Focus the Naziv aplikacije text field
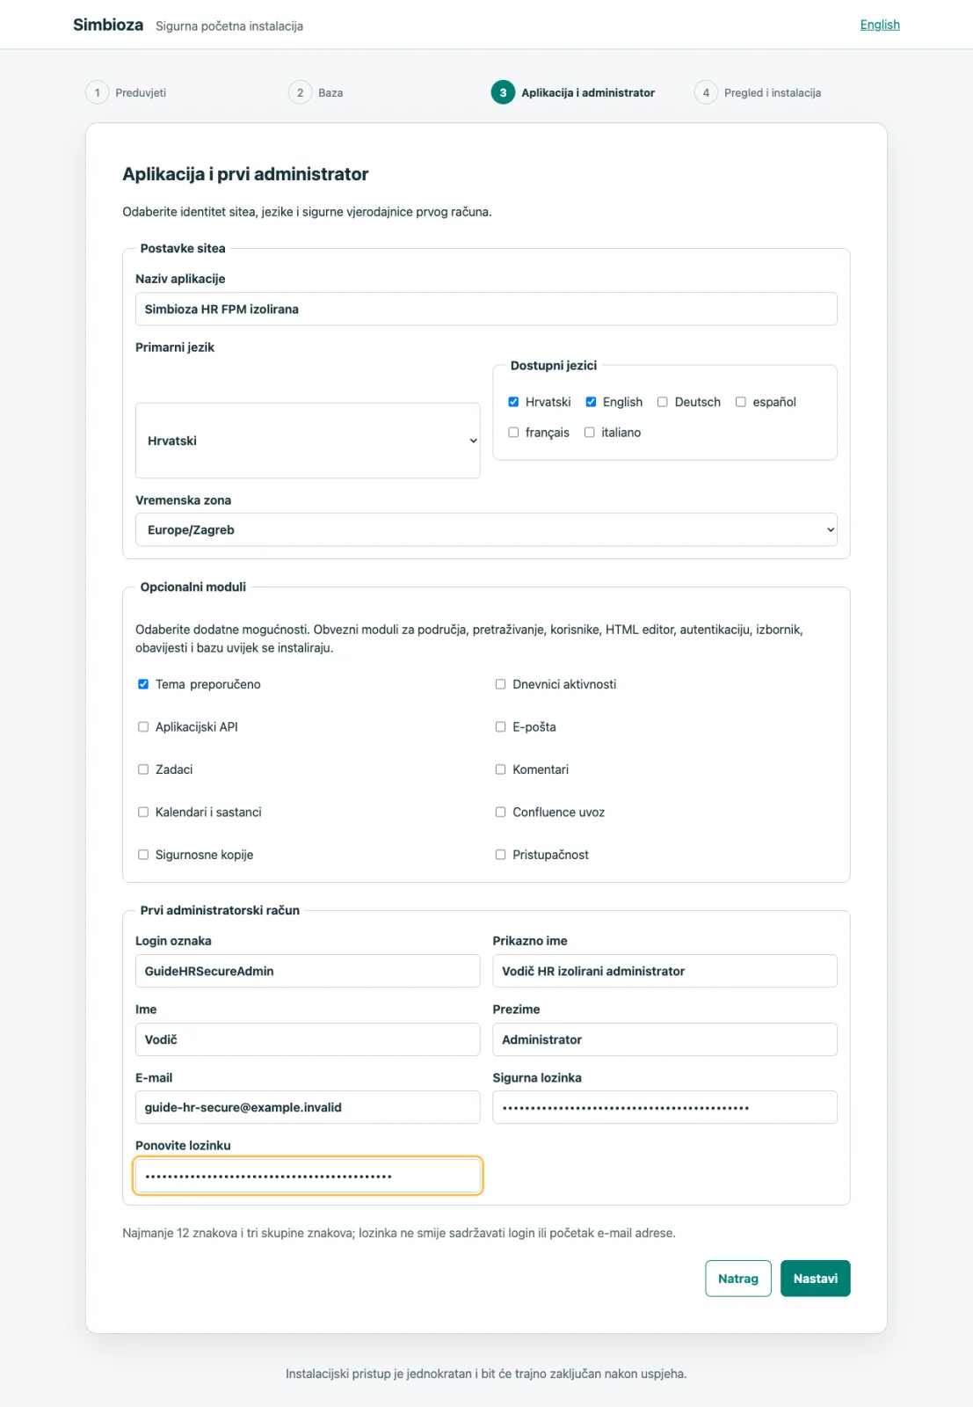The width and height of the screenshot is (973, 1407). (x=486, y=309)
